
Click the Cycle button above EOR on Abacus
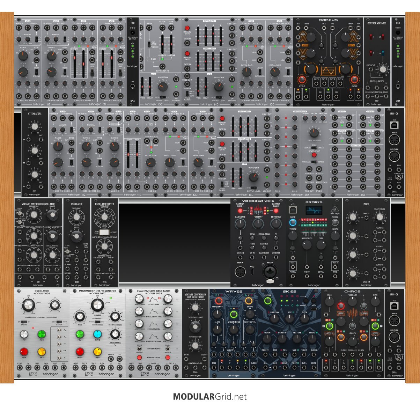pos(302,80)
